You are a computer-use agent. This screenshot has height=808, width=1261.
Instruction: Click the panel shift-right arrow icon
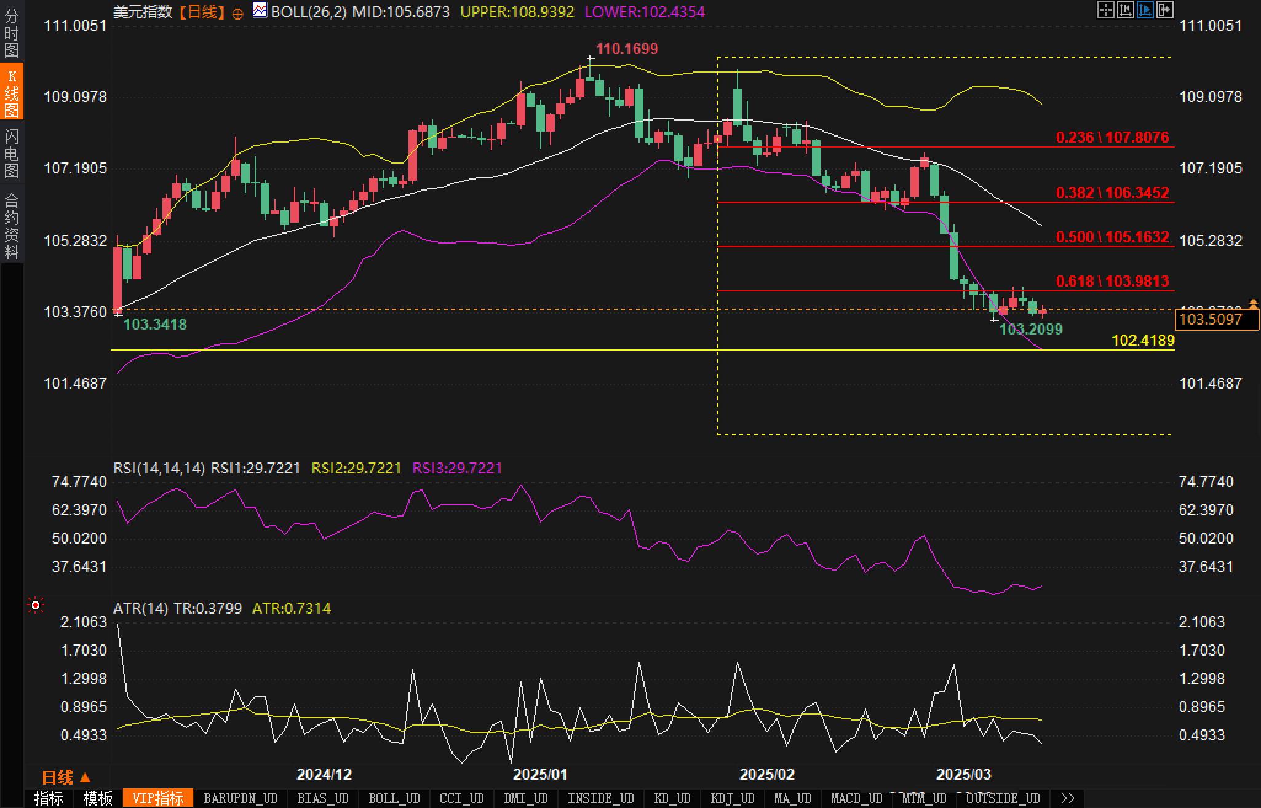click(1164, 10)
